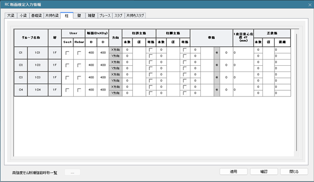Click 芯鉄筋 距離 cell for C1 X方向
This screenshot has height=182, width=314.
point(282,50)
